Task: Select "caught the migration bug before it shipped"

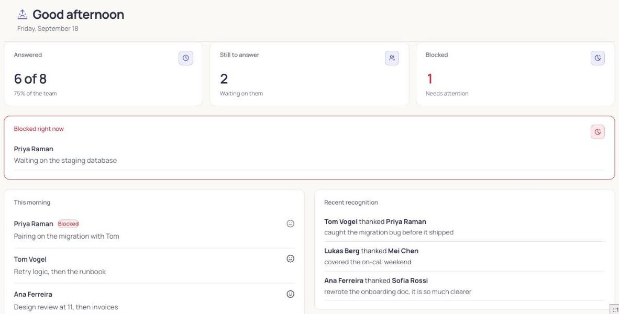Action: [389, 232]
